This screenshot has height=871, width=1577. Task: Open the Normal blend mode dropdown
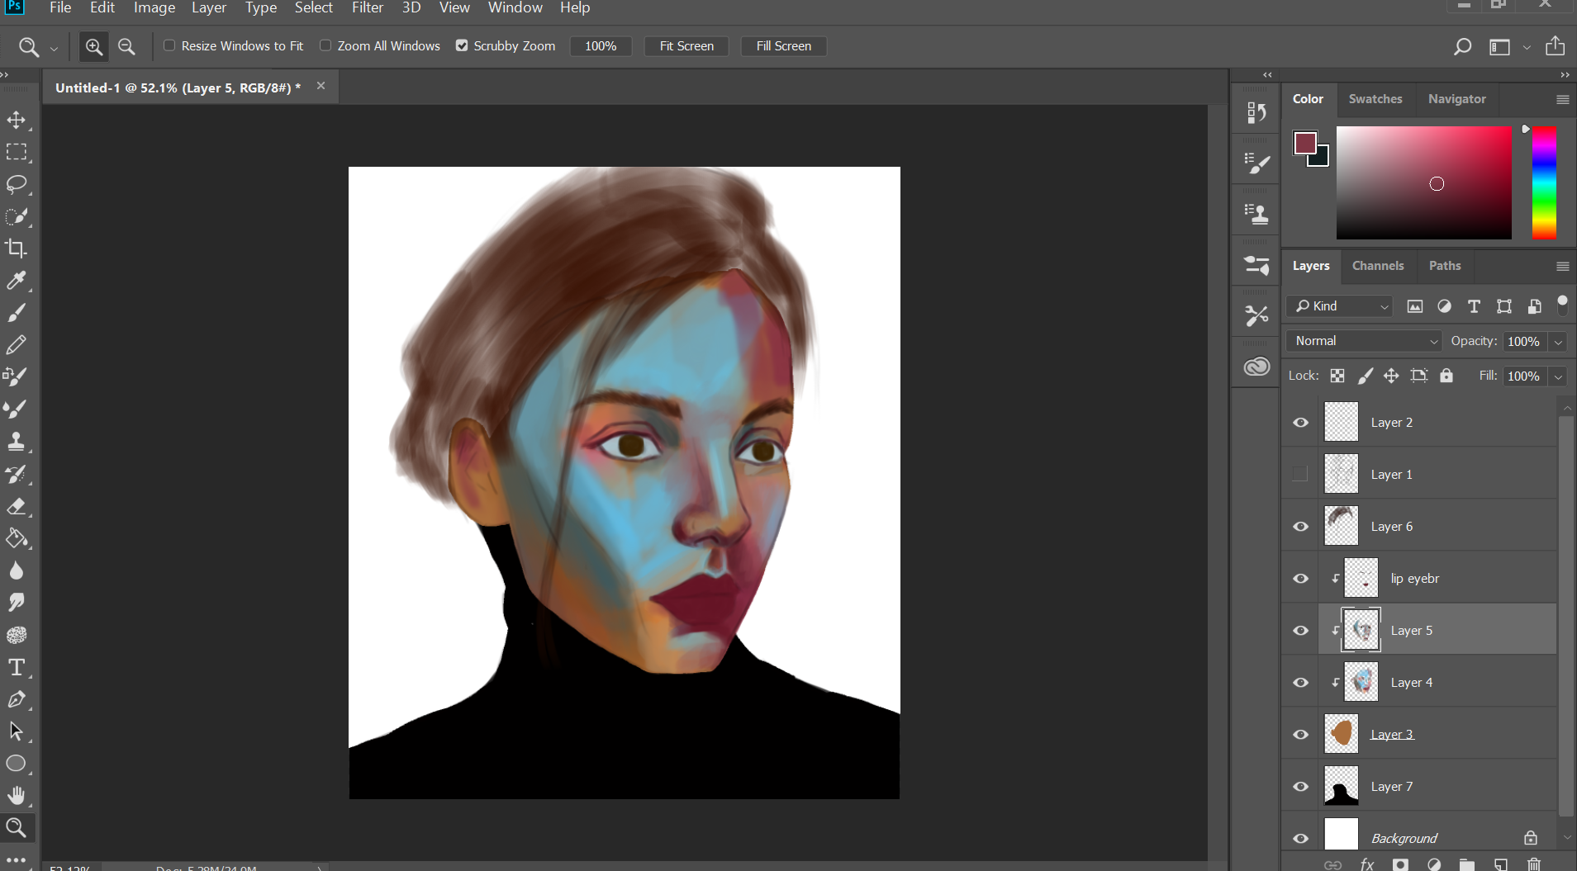coord(1364,341)
